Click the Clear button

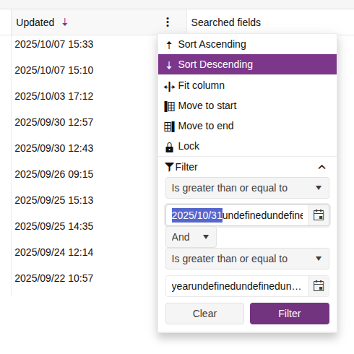pos(204,314)
